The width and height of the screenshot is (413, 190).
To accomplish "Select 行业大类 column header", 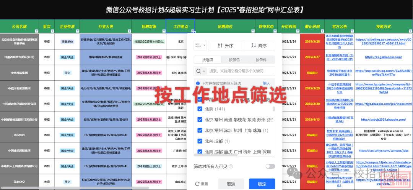I will click(106, 27).
